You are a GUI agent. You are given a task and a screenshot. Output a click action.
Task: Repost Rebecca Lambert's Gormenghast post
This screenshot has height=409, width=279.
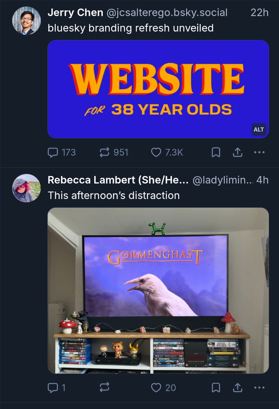click(104, 387)
